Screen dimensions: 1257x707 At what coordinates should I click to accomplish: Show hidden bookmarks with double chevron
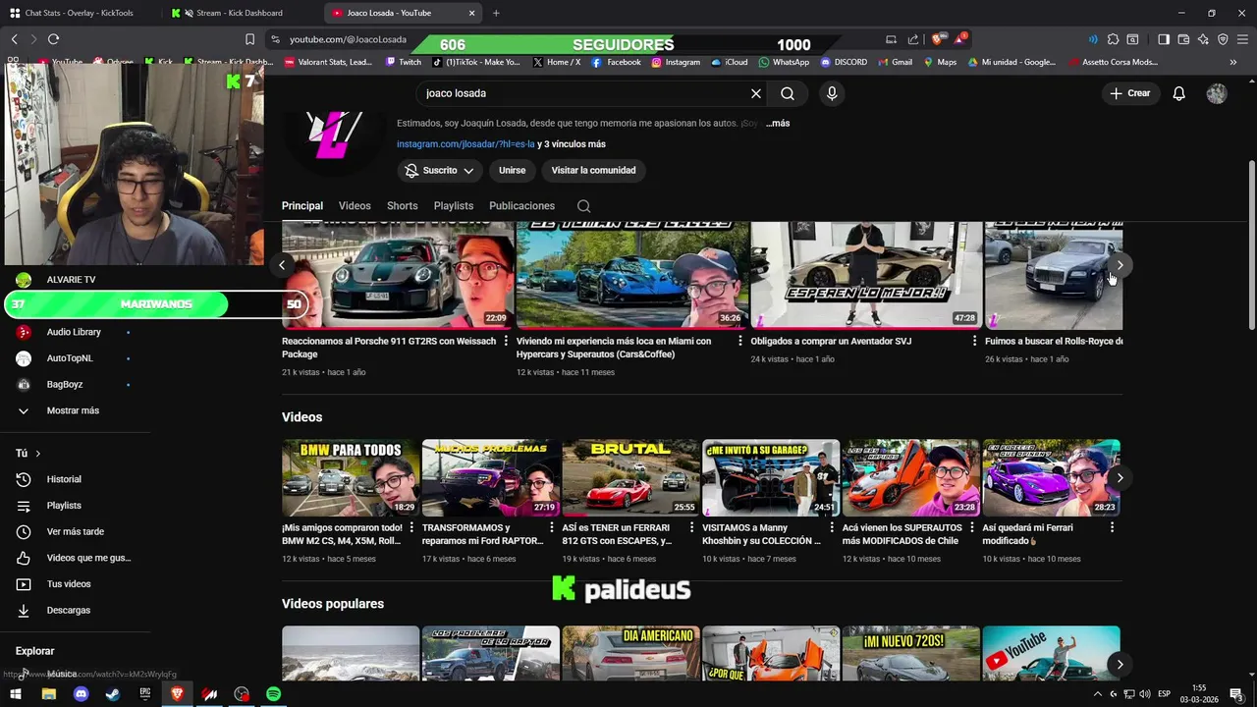coord(1233,62)
